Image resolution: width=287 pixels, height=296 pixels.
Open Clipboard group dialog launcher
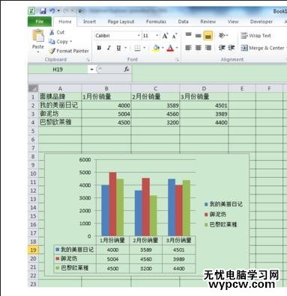pos(88,60)
